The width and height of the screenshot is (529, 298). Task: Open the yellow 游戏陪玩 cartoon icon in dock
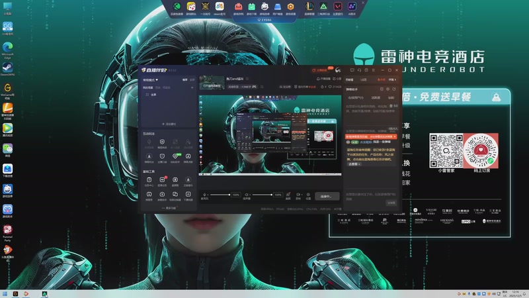click(x=191, y=6)
